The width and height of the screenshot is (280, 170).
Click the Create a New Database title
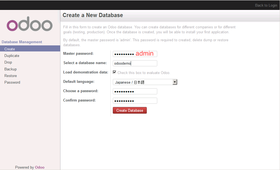coord(93,15)
